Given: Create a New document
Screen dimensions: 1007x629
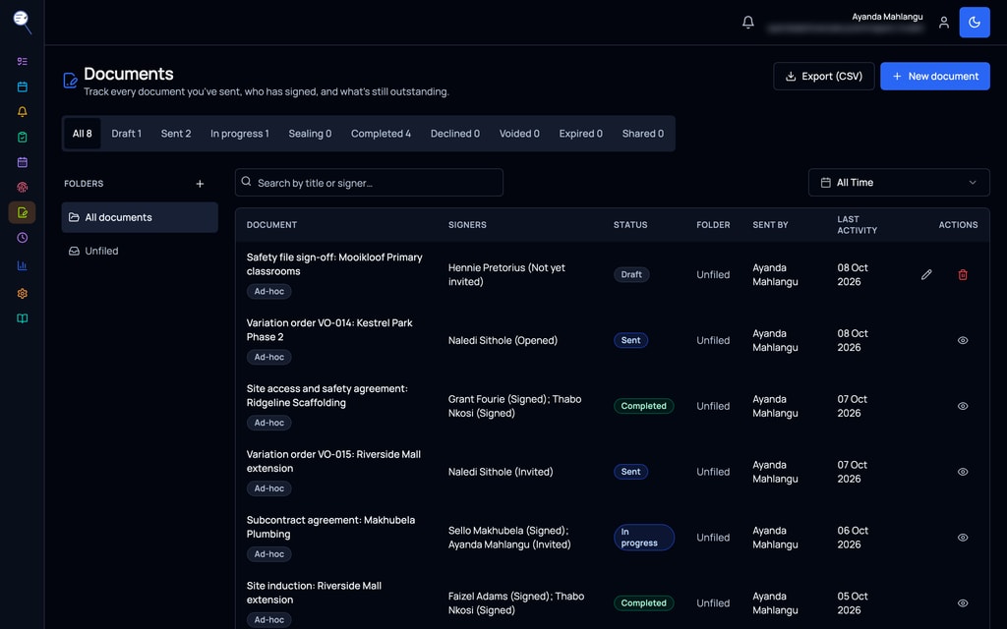Looking at the screenshot, I should point(935,77).
